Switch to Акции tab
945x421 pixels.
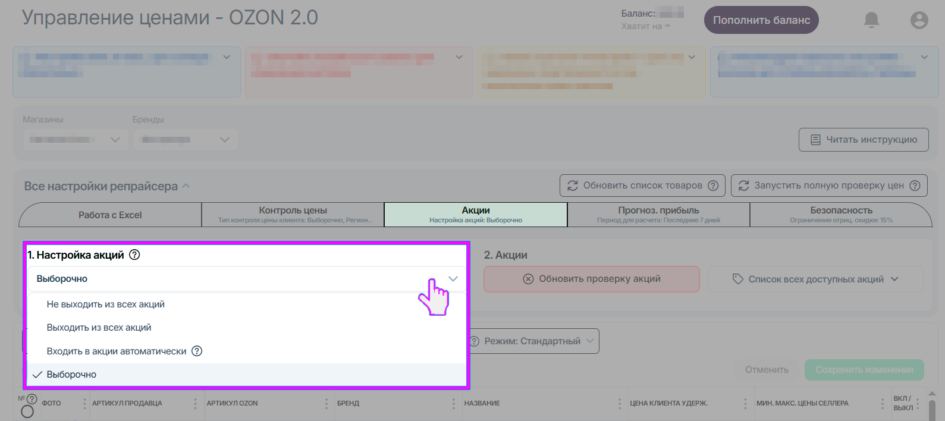point(476,215)
